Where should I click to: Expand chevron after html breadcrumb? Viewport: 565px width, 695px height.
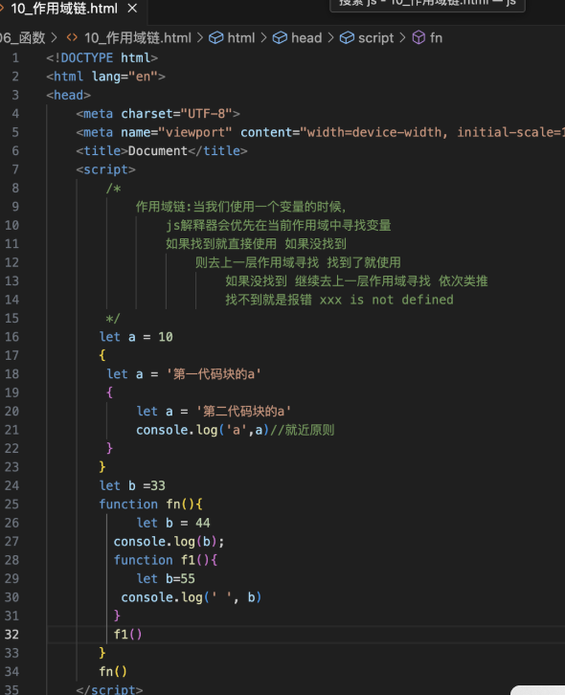[263, 37]
